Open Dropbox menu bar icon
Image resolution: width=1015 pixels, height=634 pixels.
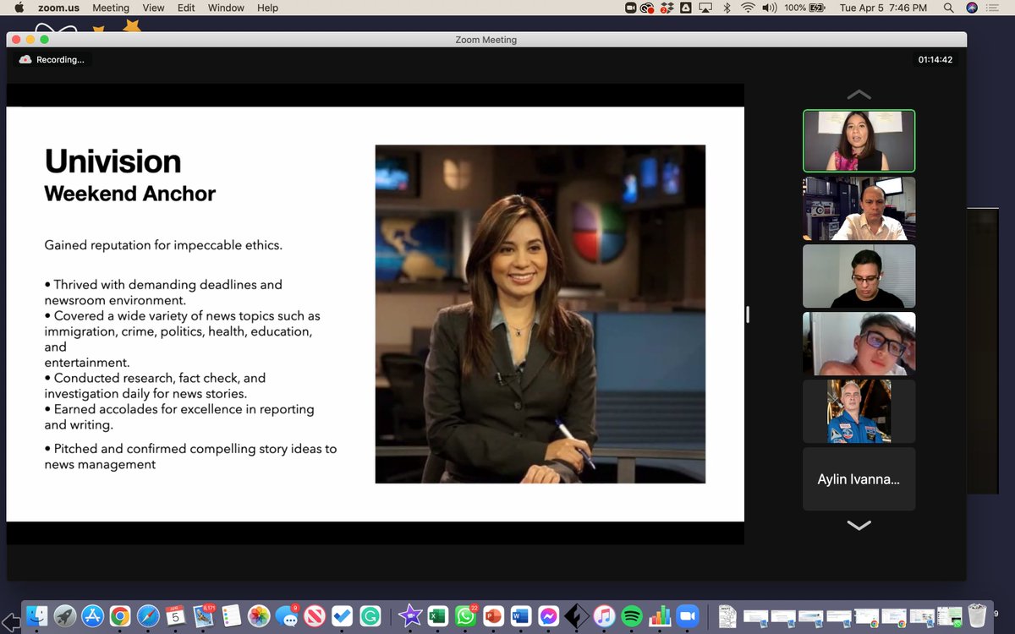pos(667,8)
